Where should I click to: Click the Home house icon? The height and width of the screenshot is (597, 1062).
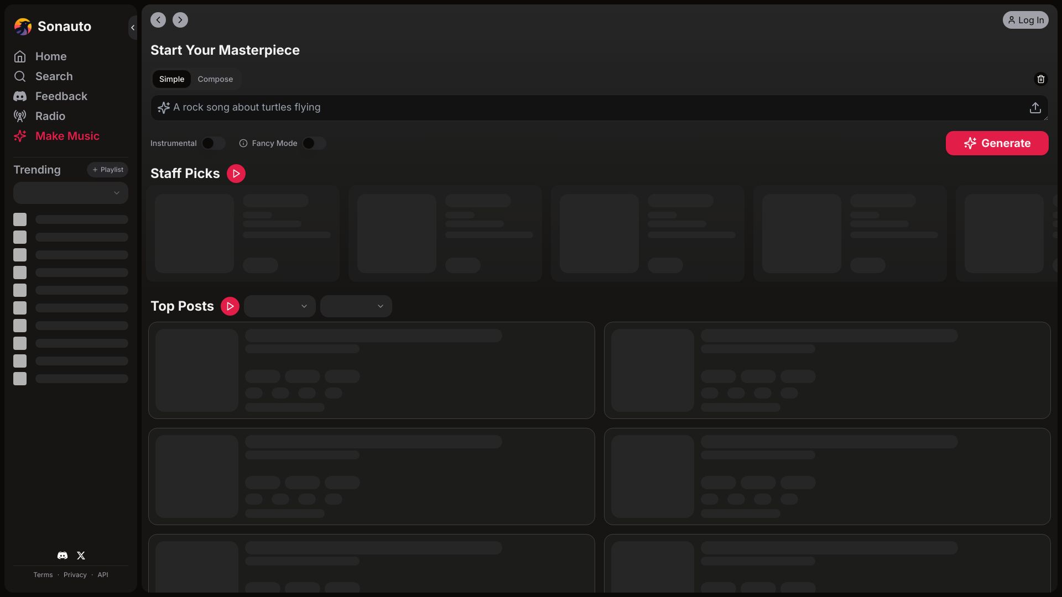pos(20,56)
